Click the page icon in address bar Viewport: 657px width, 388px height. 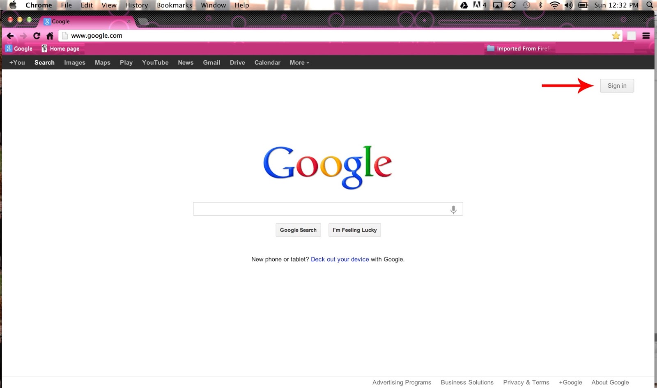pos(64,36)
